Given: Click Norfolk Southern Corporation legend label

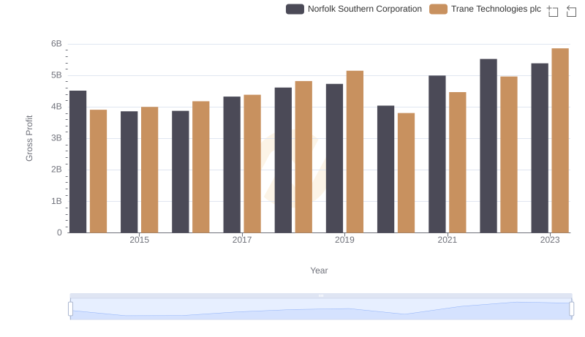Looking at the screenshot, I should tap(364, 9).
